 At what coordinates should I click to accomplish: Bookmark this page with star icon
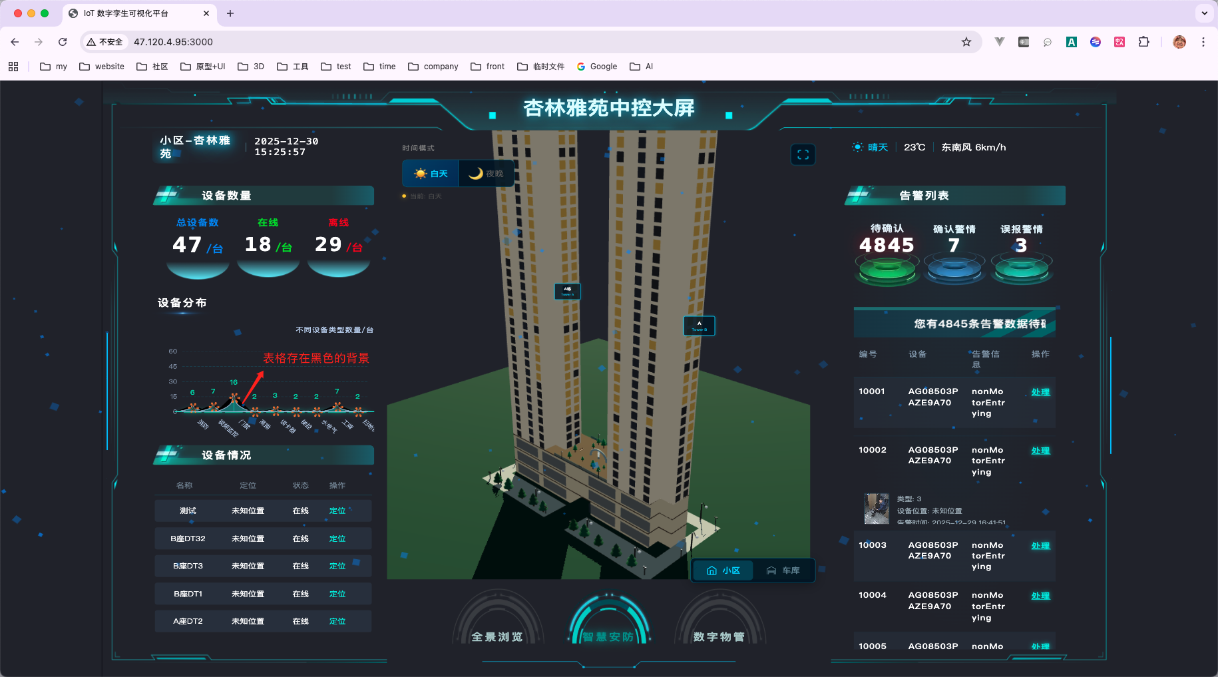966,42
